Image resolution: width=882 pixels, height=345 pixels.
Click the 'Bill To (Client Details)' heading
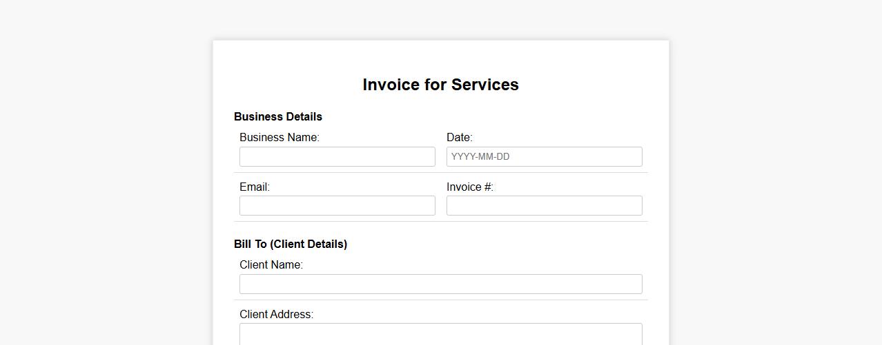click(x=291, y=244)
